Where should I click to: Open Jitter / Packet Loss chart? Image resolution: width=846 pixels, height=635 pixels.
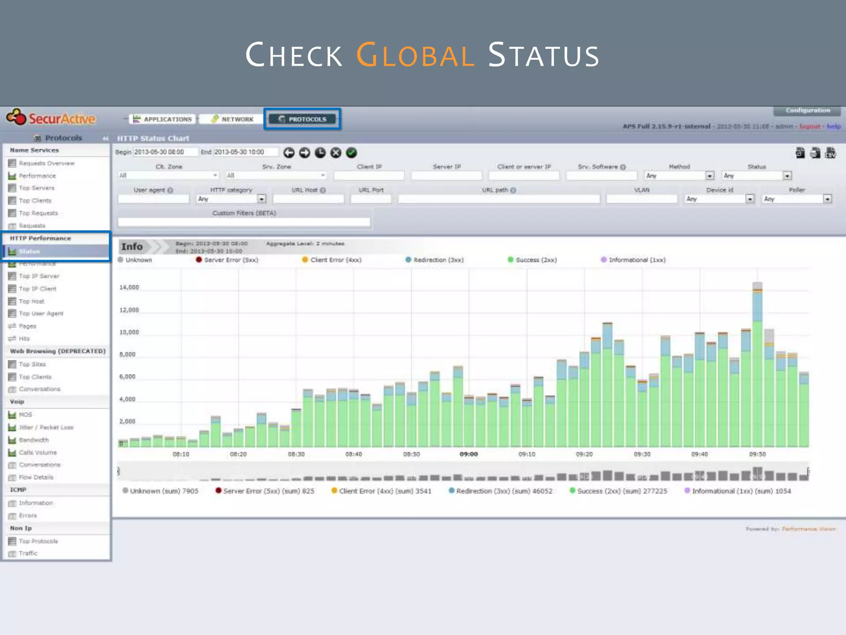(46, 427)
